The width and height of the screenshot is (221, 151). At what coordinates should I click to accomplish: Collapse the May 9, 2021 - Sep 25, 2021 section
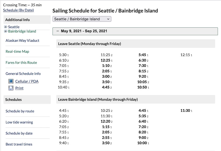[58, 31]
